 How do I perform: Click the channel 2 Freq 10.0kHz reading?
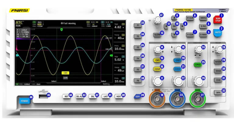(119, 80)
